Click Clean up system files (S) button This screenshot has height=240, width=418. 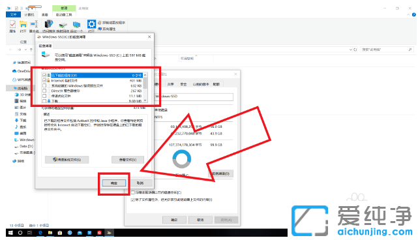click(x=67, y=160)
